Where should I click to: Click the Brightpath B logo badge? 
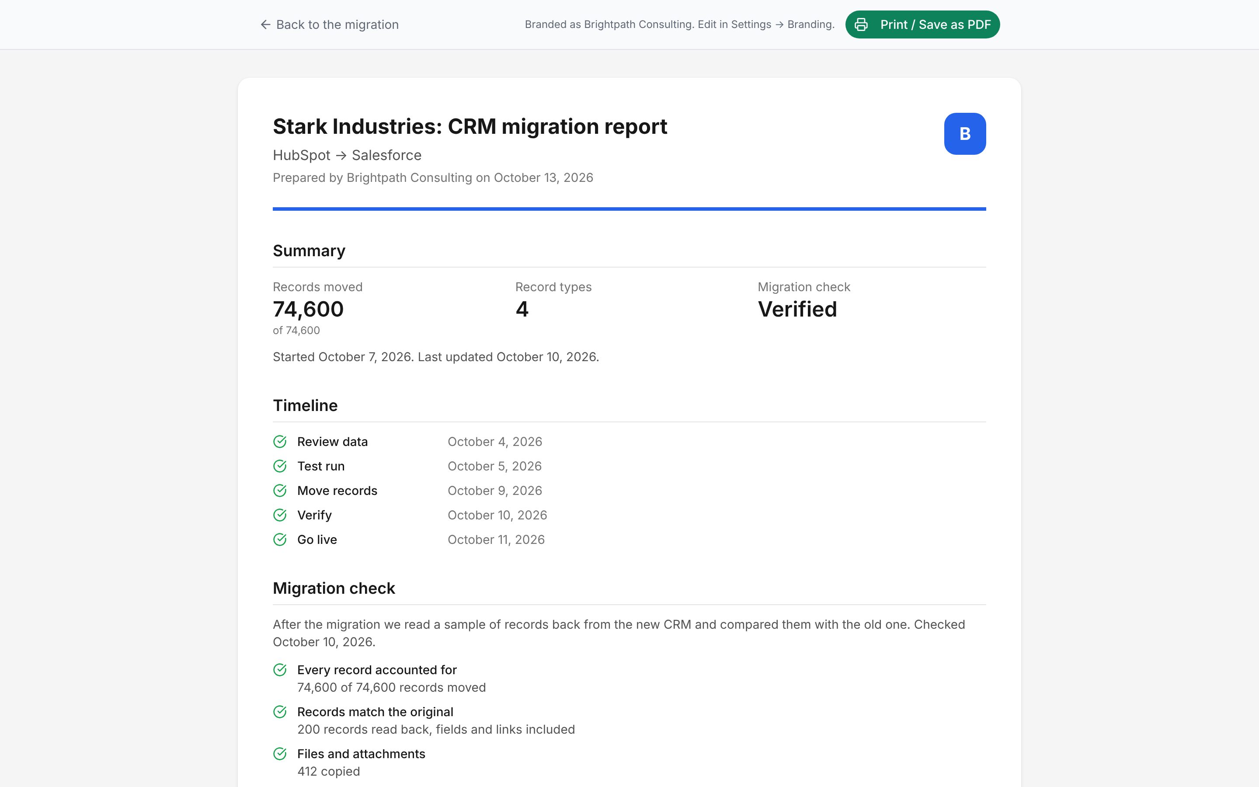964,134
